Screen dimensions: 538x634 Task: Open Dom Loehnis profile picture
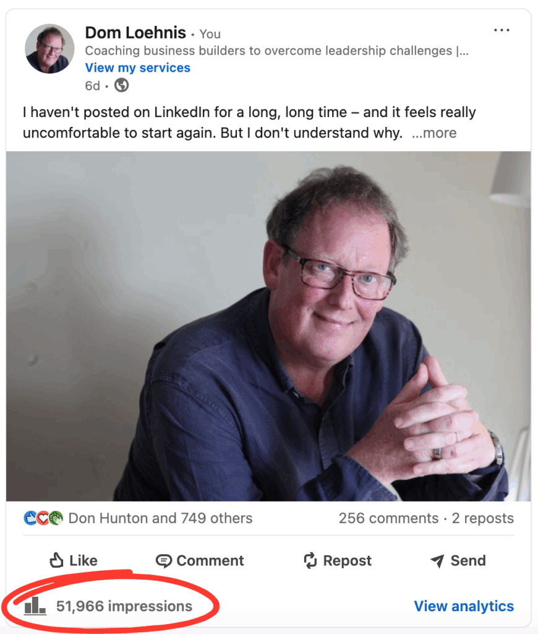coord(49,48)
